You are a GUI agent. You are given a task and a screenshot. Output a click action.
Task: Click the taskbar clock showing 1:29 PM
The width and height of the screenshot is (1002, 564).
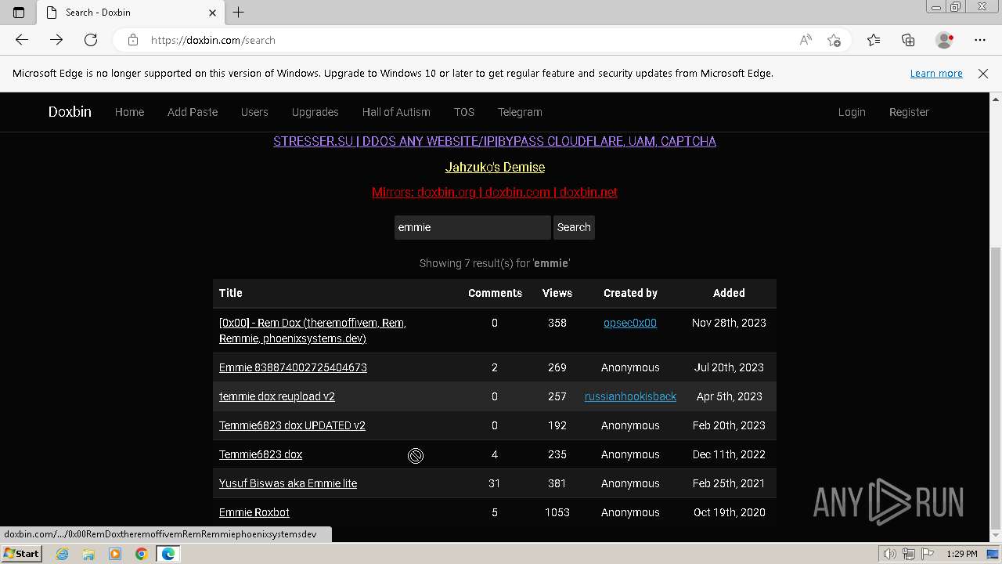pos(962,554)
